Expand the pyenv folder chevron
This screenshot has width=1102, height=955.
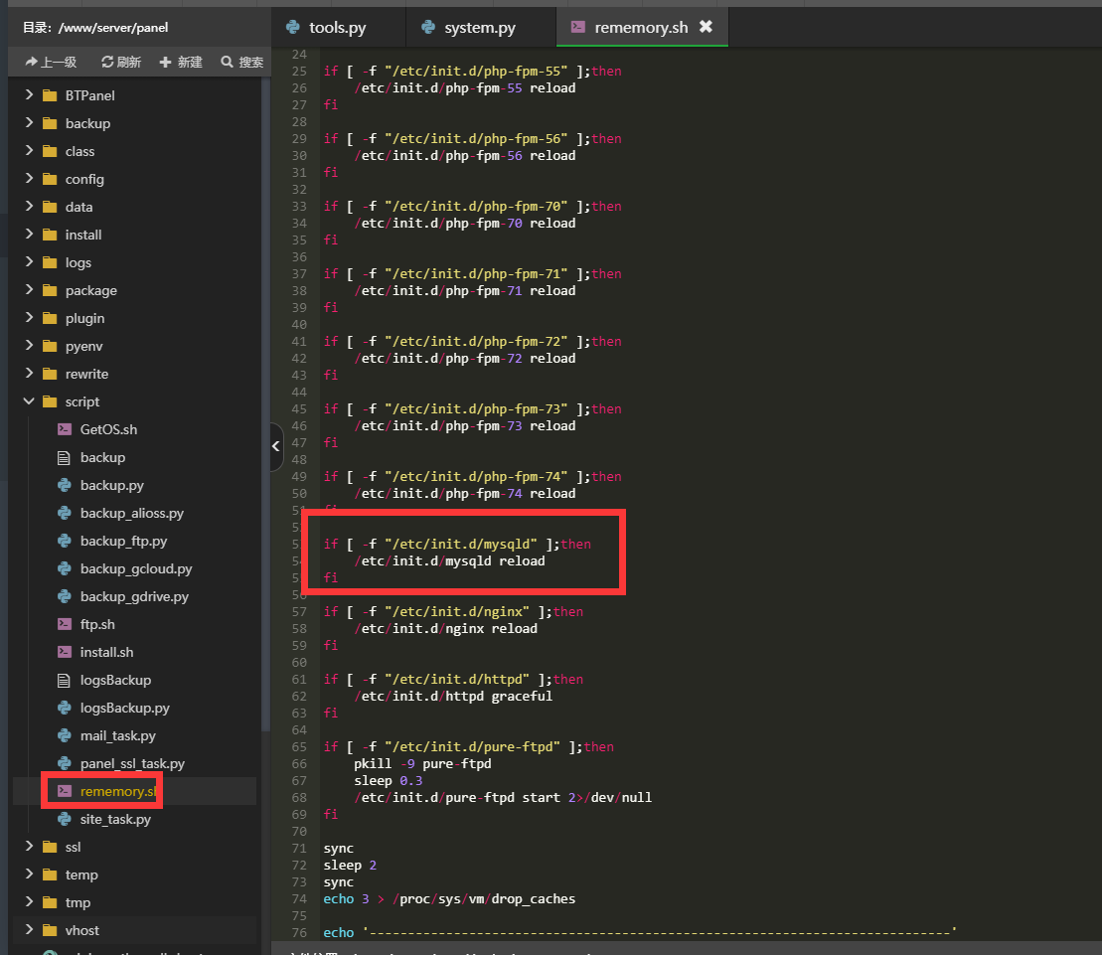pos(29,346)
